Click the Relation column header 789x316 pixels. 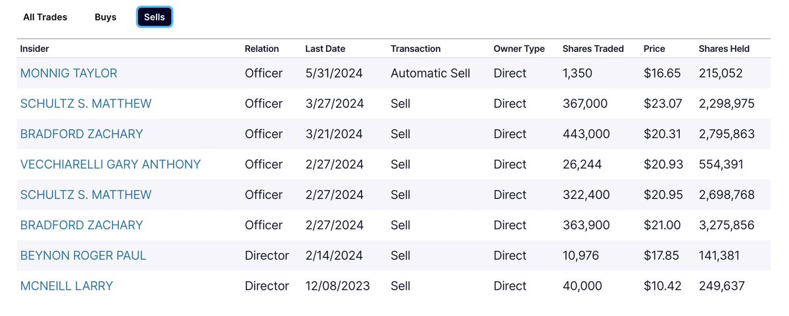262,49
